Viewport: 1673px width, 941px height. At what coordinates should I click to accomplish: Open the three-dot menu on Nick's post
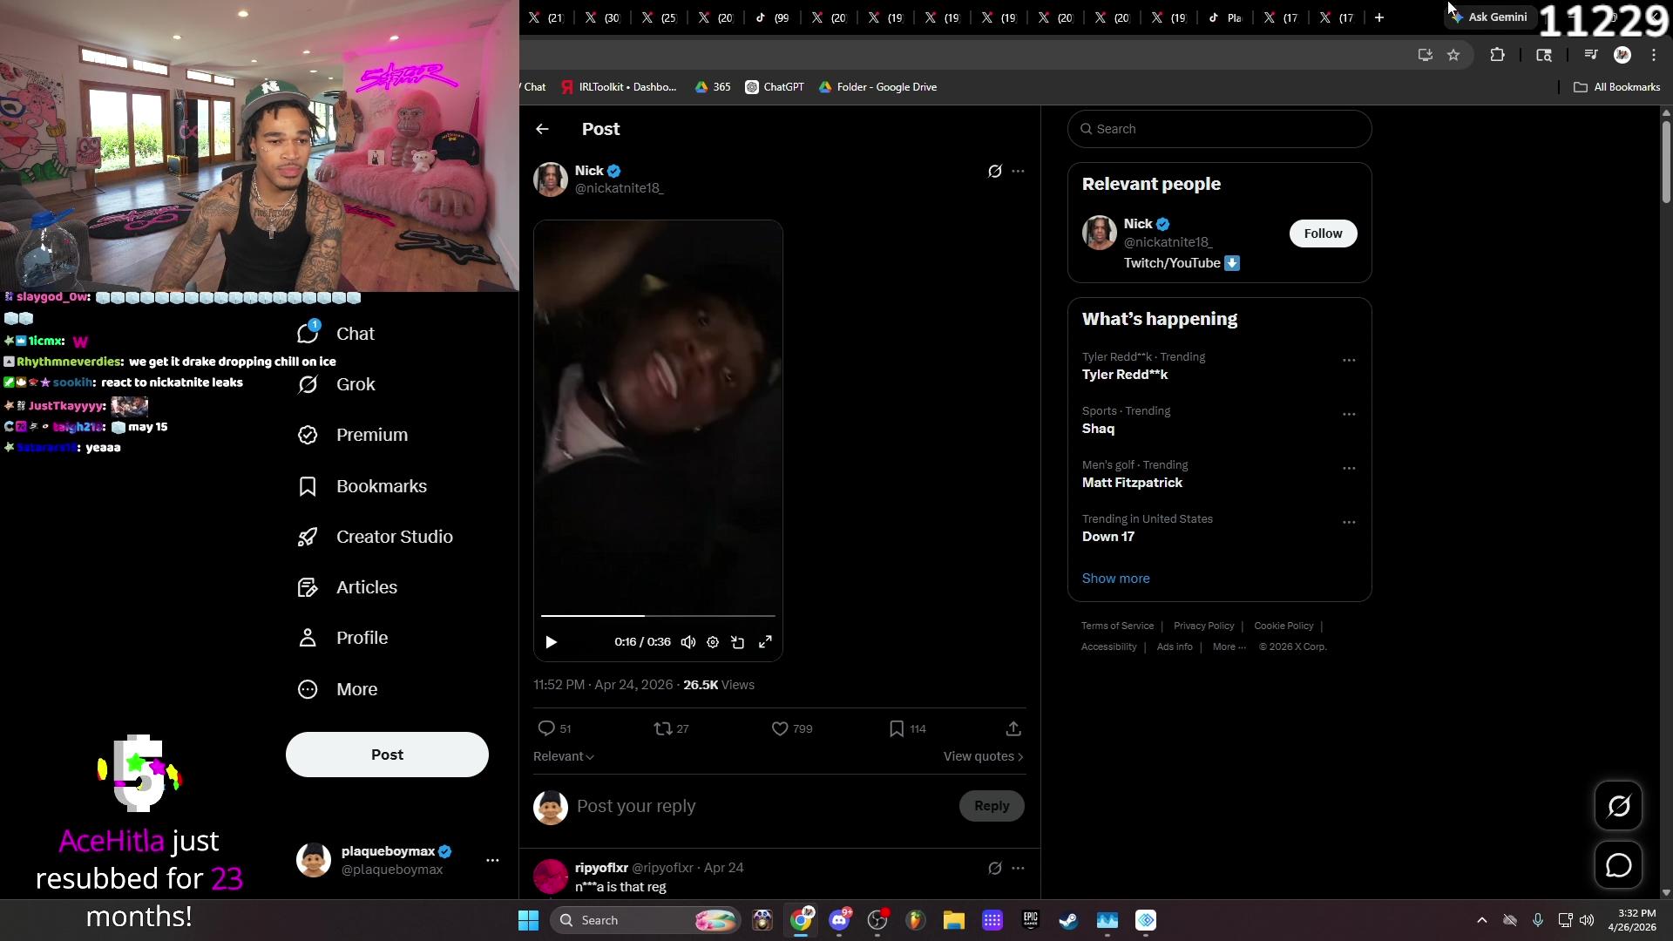[1018, 171]
